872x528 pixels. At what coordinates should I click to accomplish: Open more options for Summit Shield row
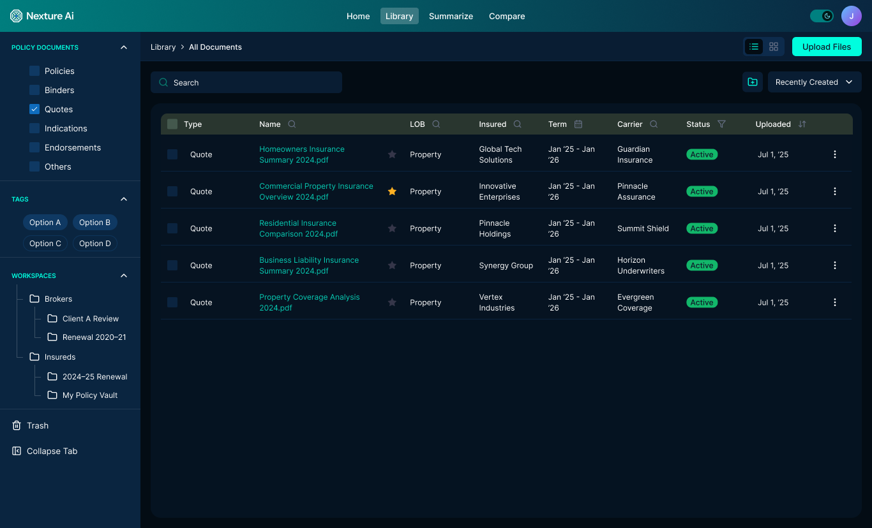(835, 228)
